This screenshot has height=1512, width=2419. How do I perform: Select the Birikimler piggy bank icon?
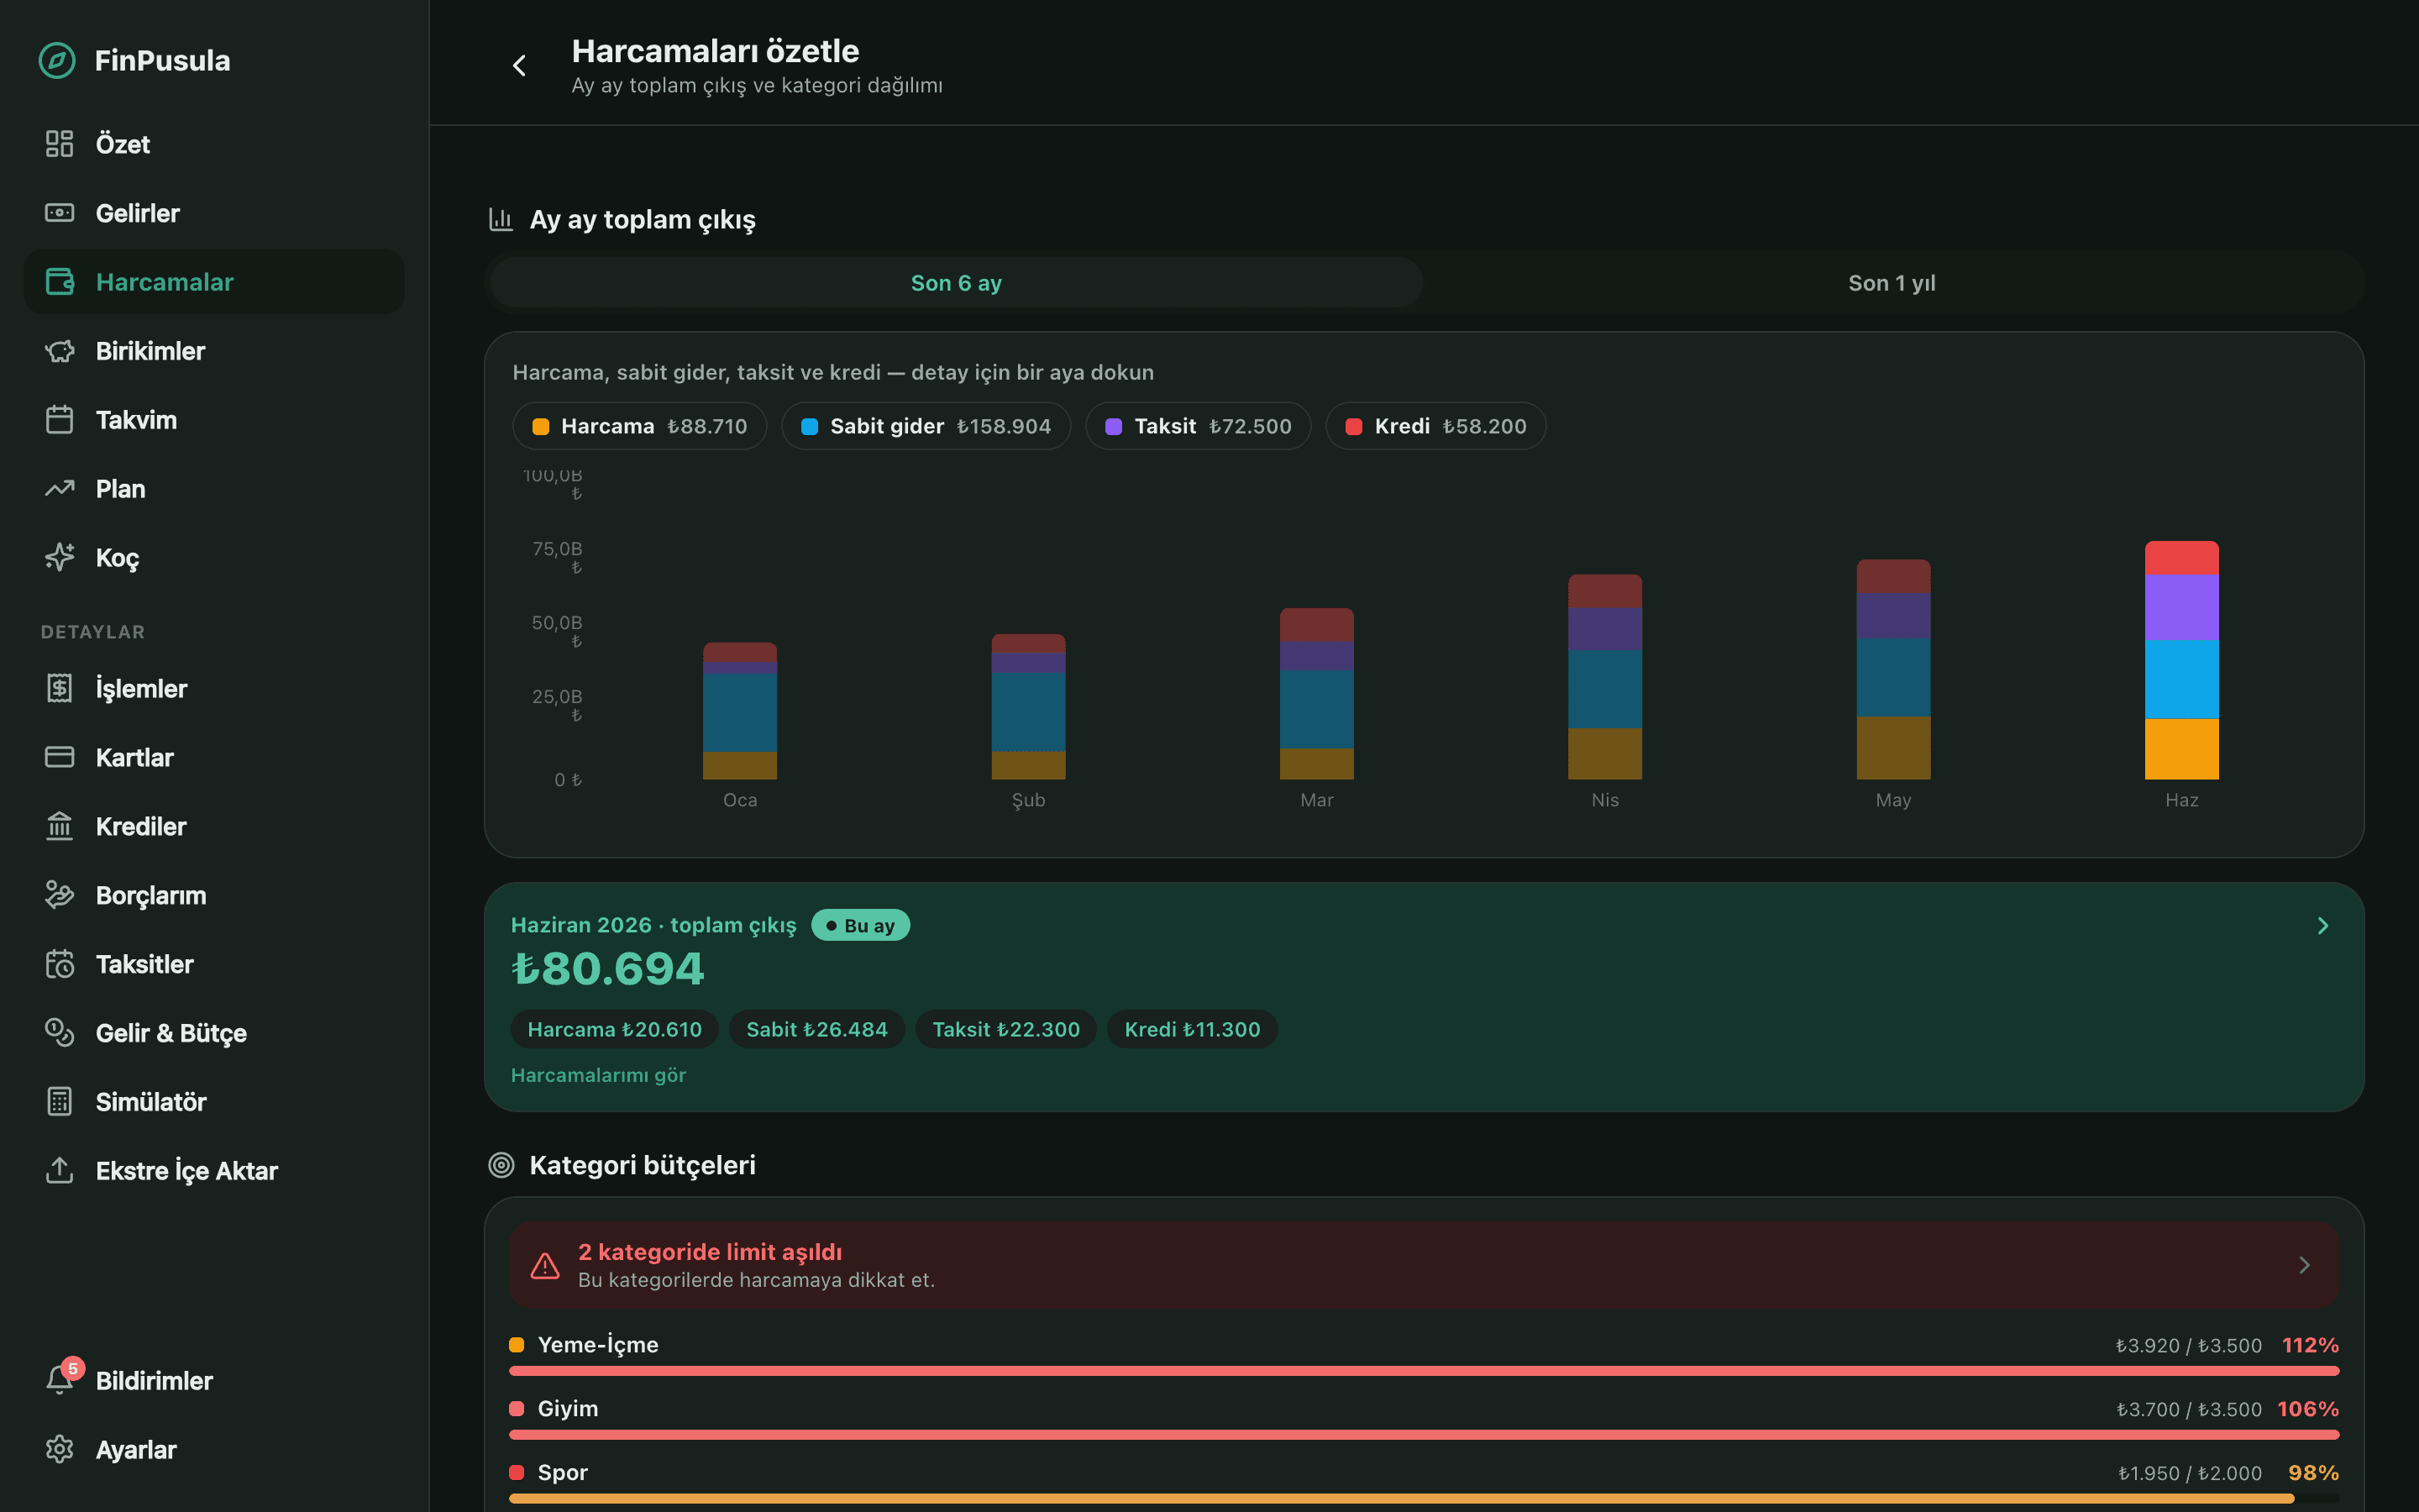coord(60,351)
